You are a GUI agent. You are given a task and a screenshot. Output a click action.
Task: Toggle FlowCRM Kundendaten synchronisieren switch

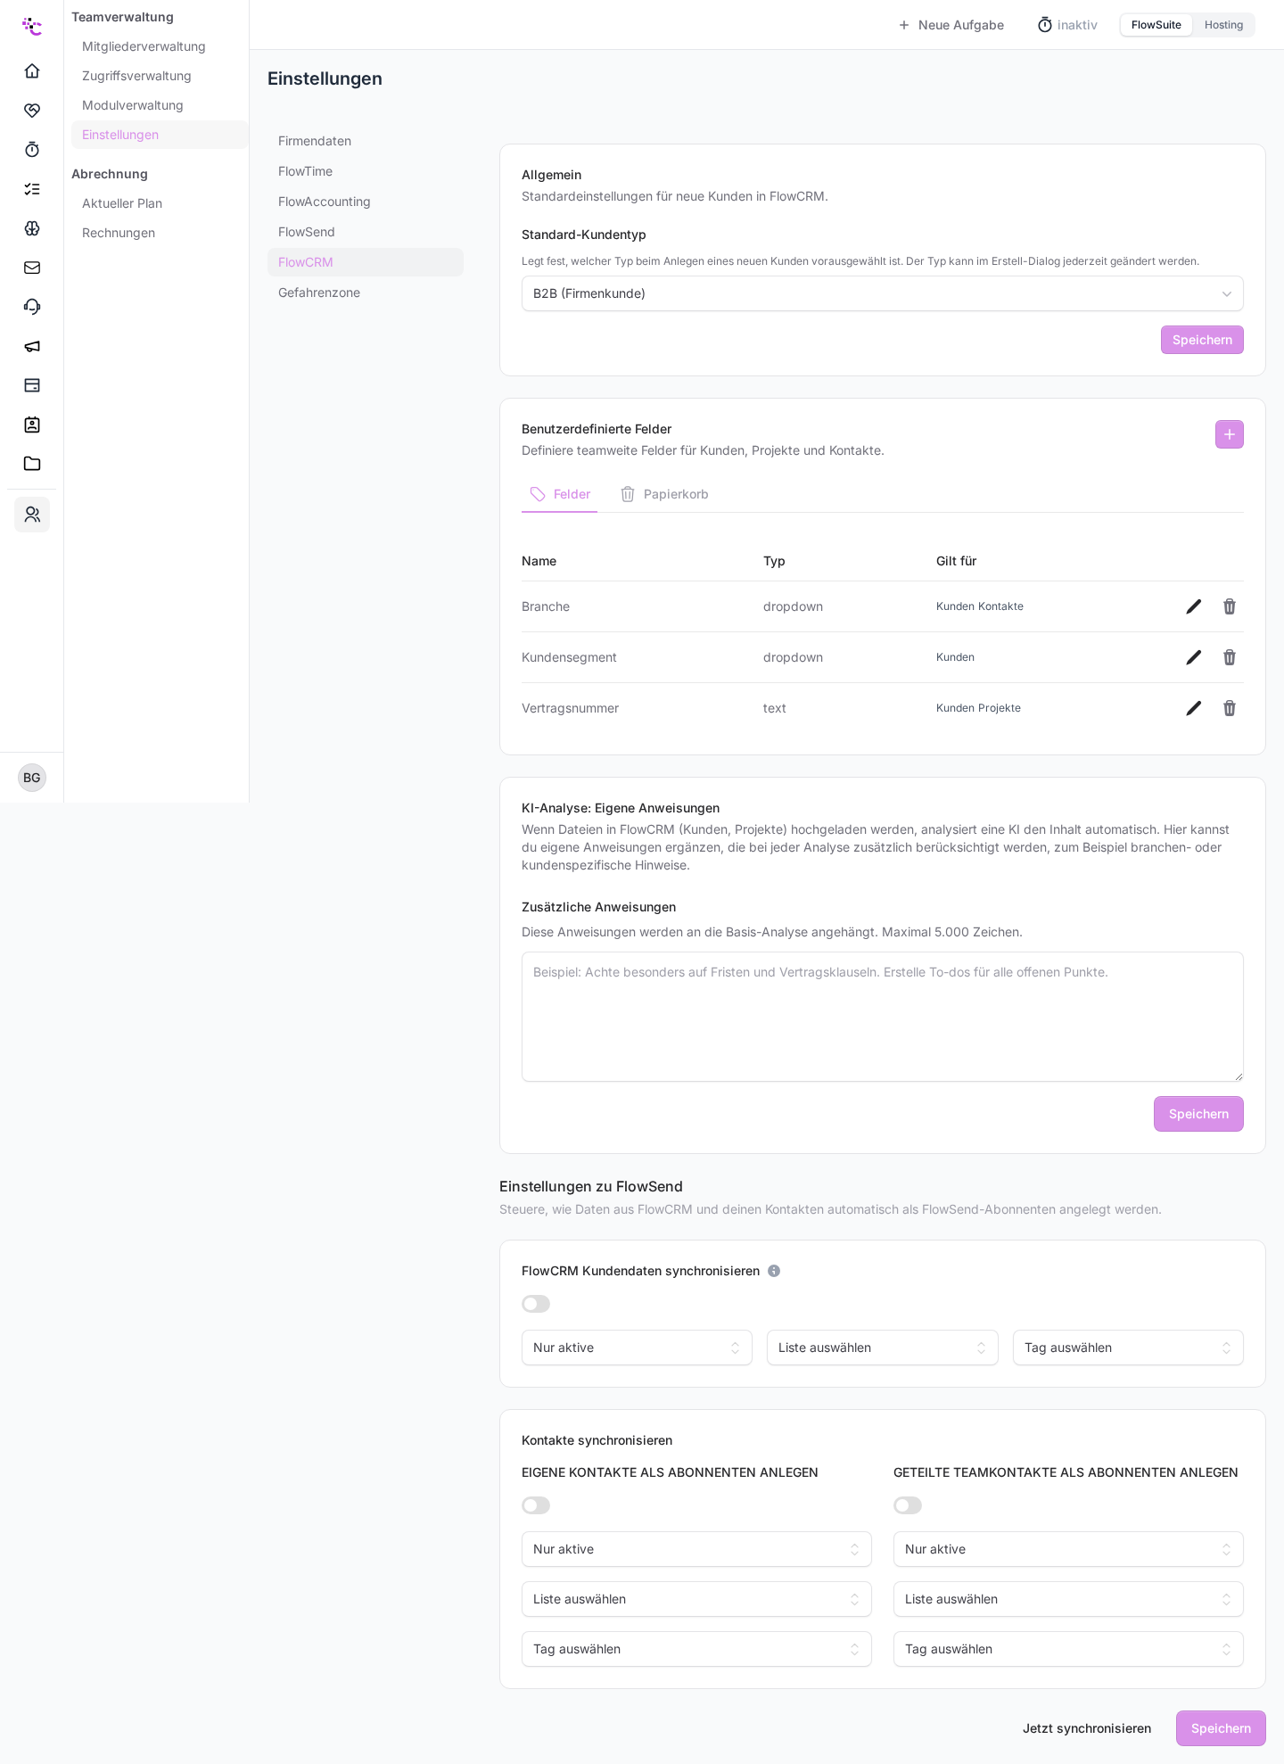pos(536,1304)
